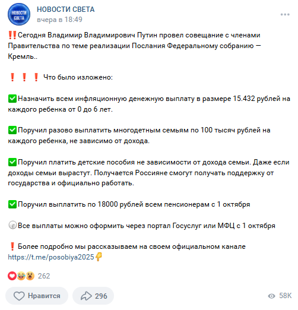Click the astonished face reaction emoji
298x310 pixels.
tap(30, 276)
